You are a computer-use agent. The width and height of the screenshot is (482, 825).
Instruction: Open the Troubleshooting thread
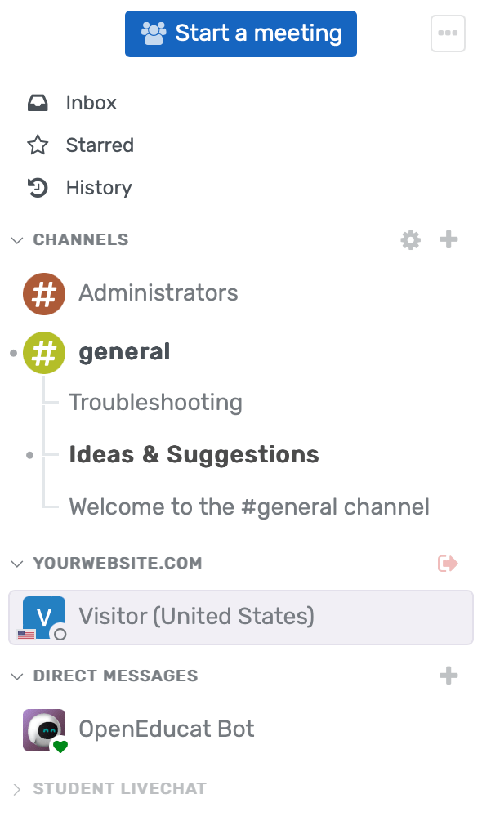click(x=155, y=402)
